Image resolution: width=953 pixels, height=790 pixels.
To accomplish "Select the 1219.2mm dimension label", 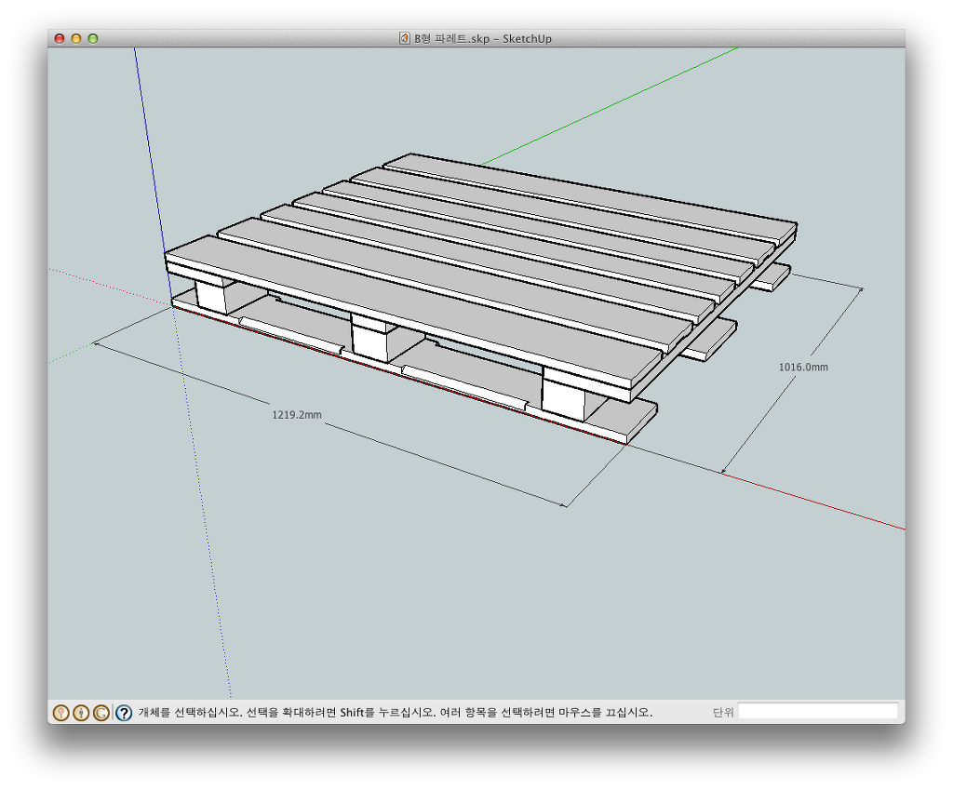I will point(297,415).
